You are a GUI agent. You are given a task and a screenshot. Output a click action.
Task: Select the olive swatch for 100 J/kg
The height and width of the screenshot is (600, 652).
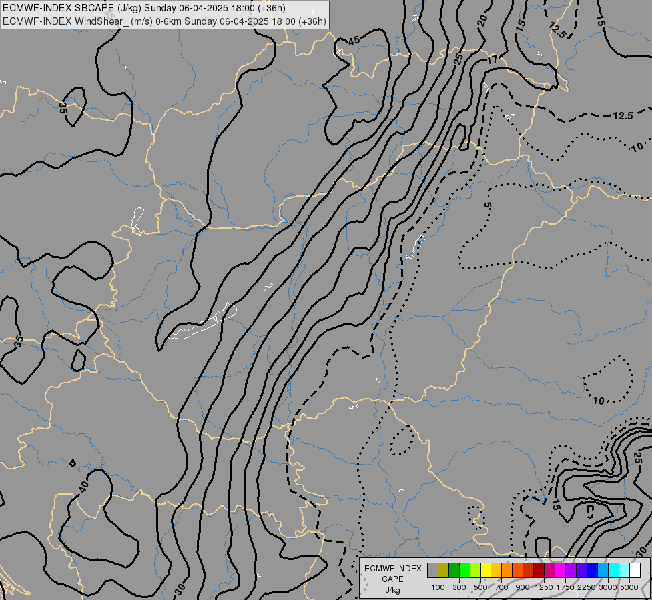click(x=444, y=570)
